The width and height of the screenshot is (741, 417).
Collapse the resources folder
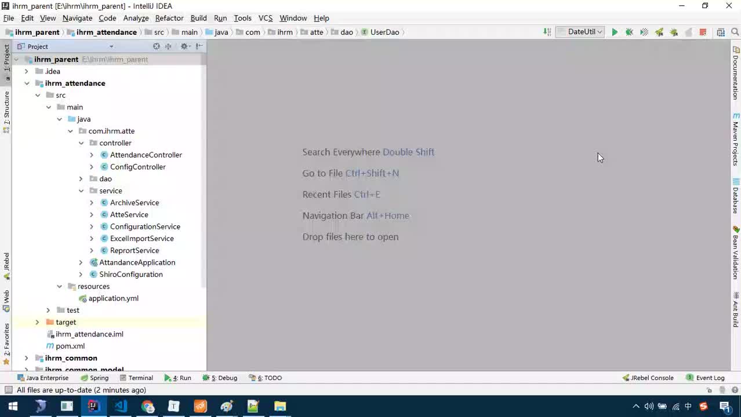pos(59,286)
